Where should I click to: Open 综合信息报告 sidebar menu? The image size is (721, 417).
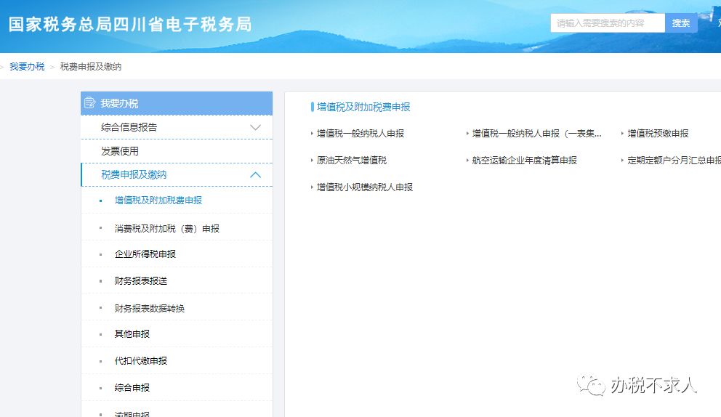coord(177,127)
